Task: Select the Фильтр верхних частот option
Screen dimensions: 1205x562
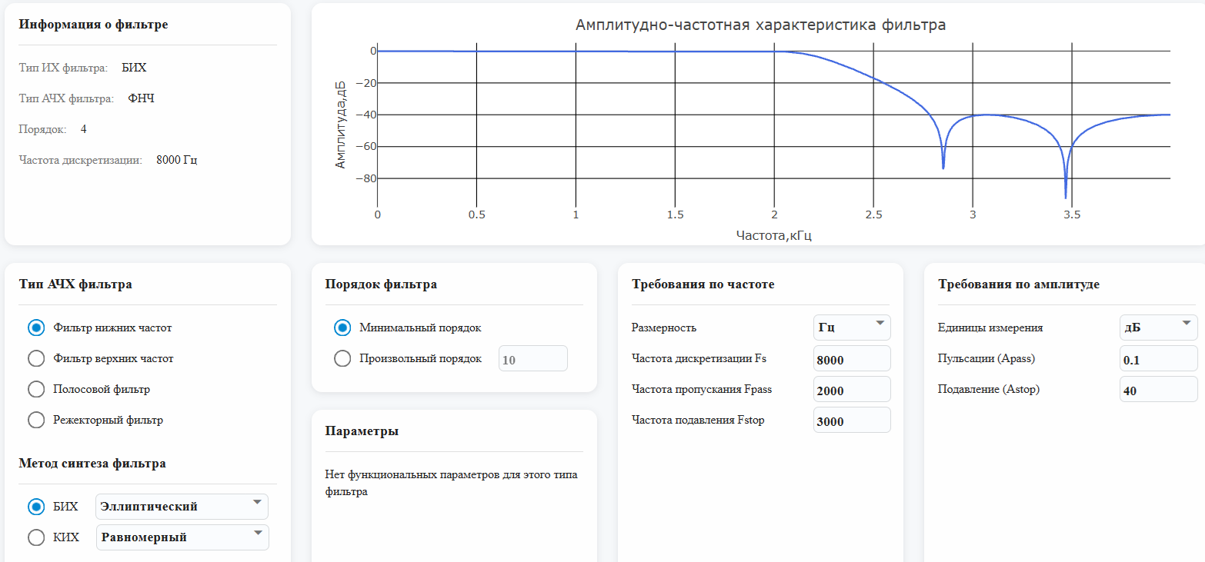Action: (x=36, y=358)
